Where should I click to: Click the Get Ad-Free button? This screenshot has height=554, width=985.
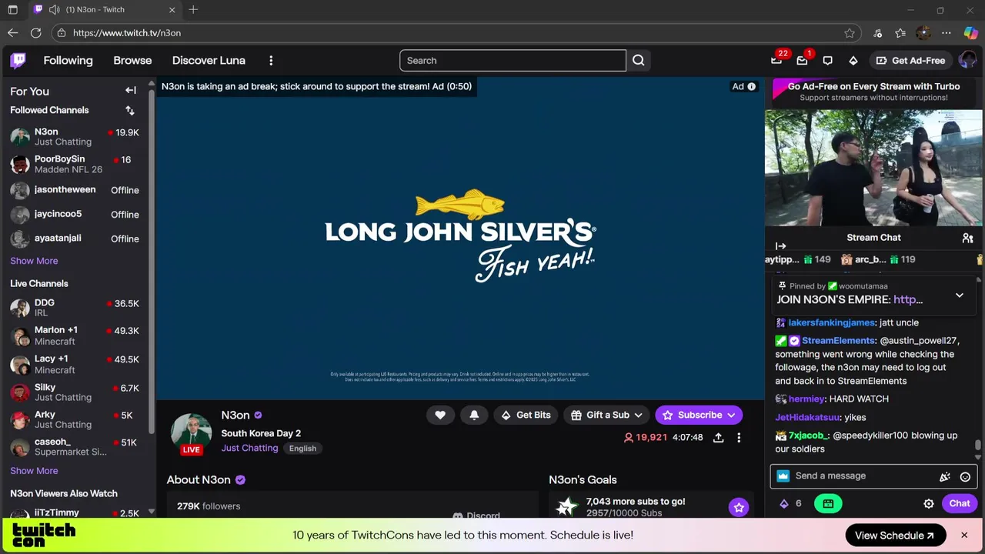911,61
